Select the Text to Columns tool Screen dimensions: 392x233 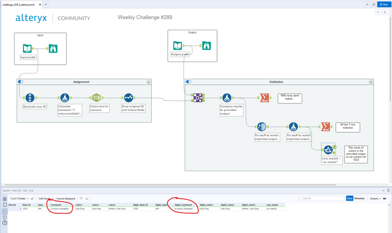tap(97, 98)
